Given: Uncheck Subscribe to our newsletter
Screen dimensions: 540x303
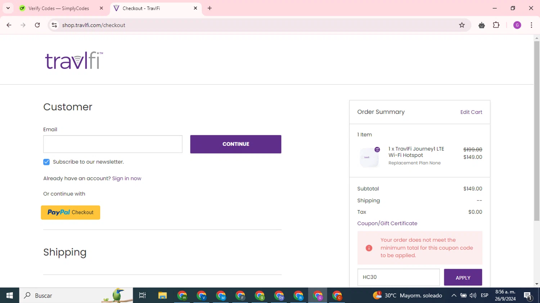Looking at the screenshot, I should coord(46,162).
